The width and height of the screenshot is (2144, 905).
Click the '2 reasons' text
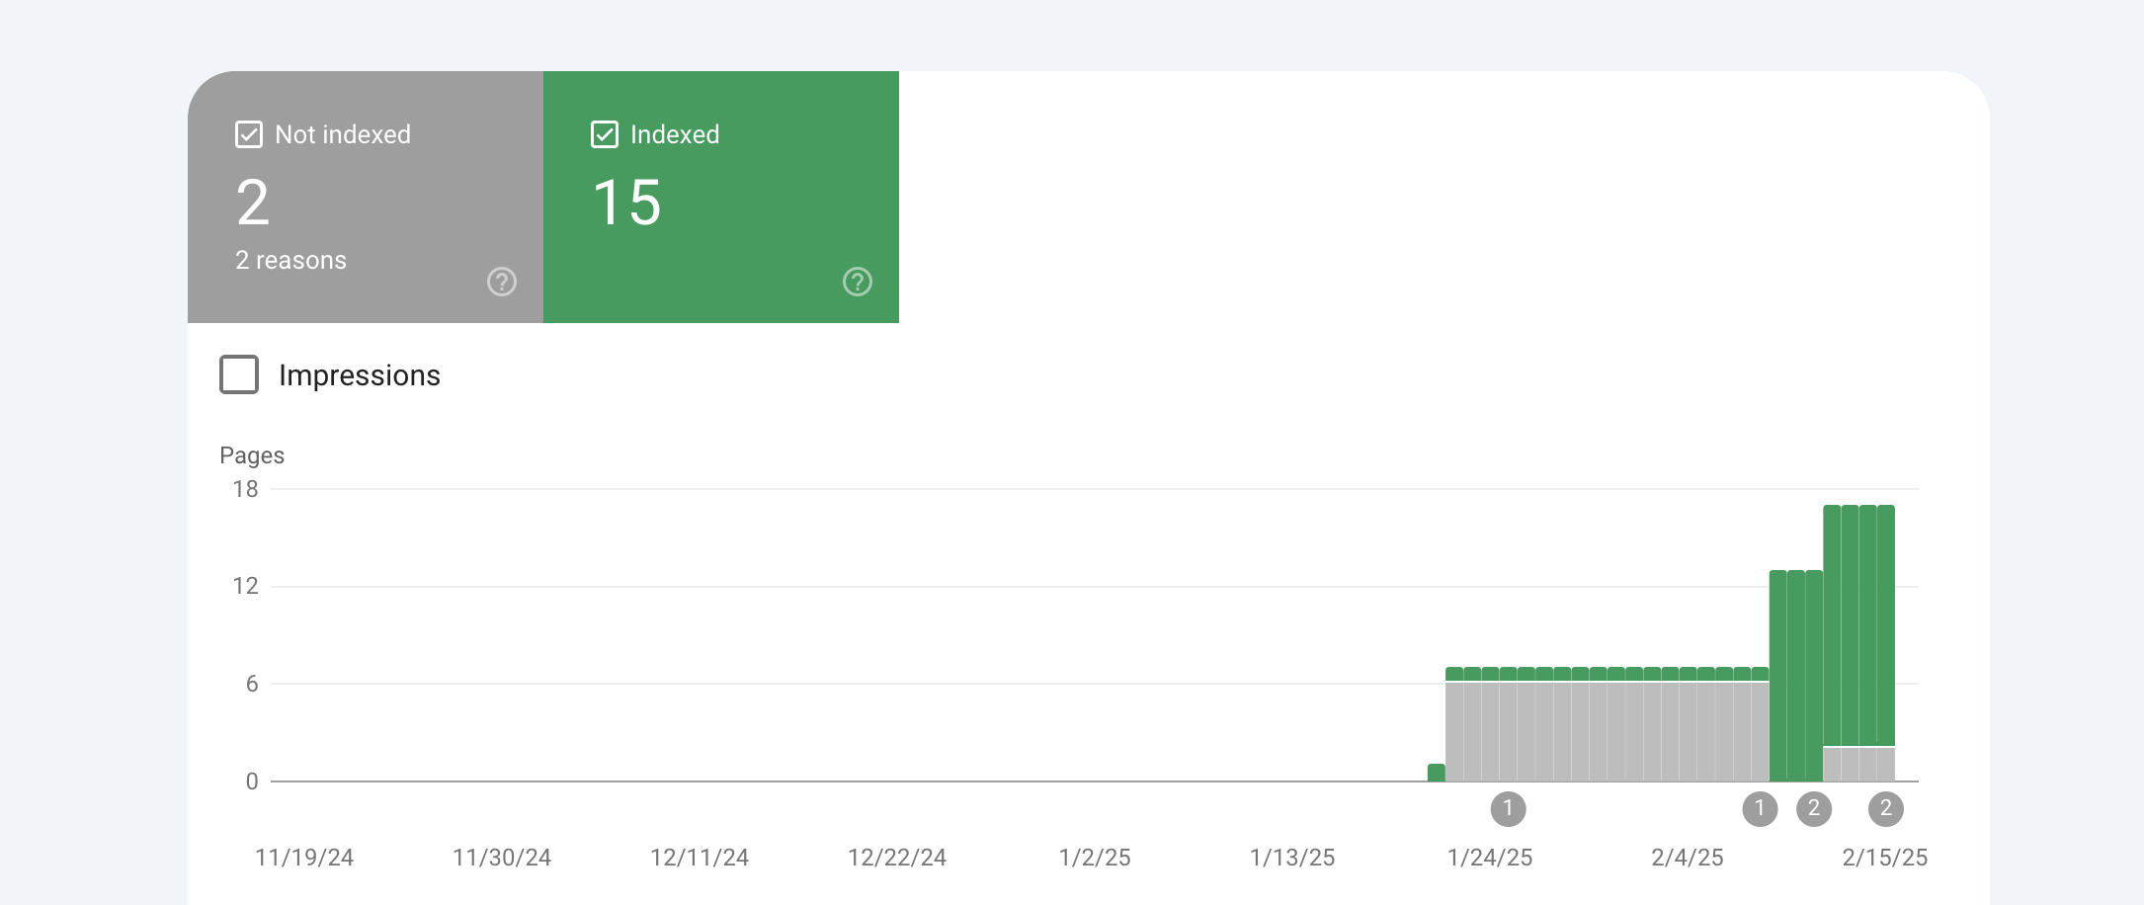click(x=291, y=260)
